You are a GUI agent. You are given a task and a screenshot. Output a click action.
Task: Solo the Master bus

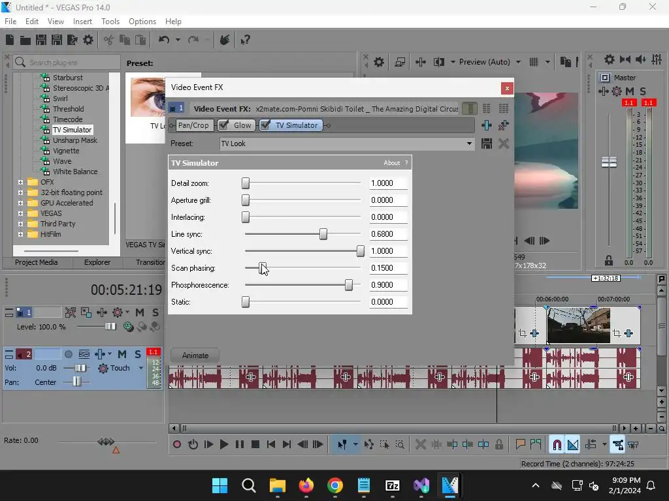tap(643, 91)
